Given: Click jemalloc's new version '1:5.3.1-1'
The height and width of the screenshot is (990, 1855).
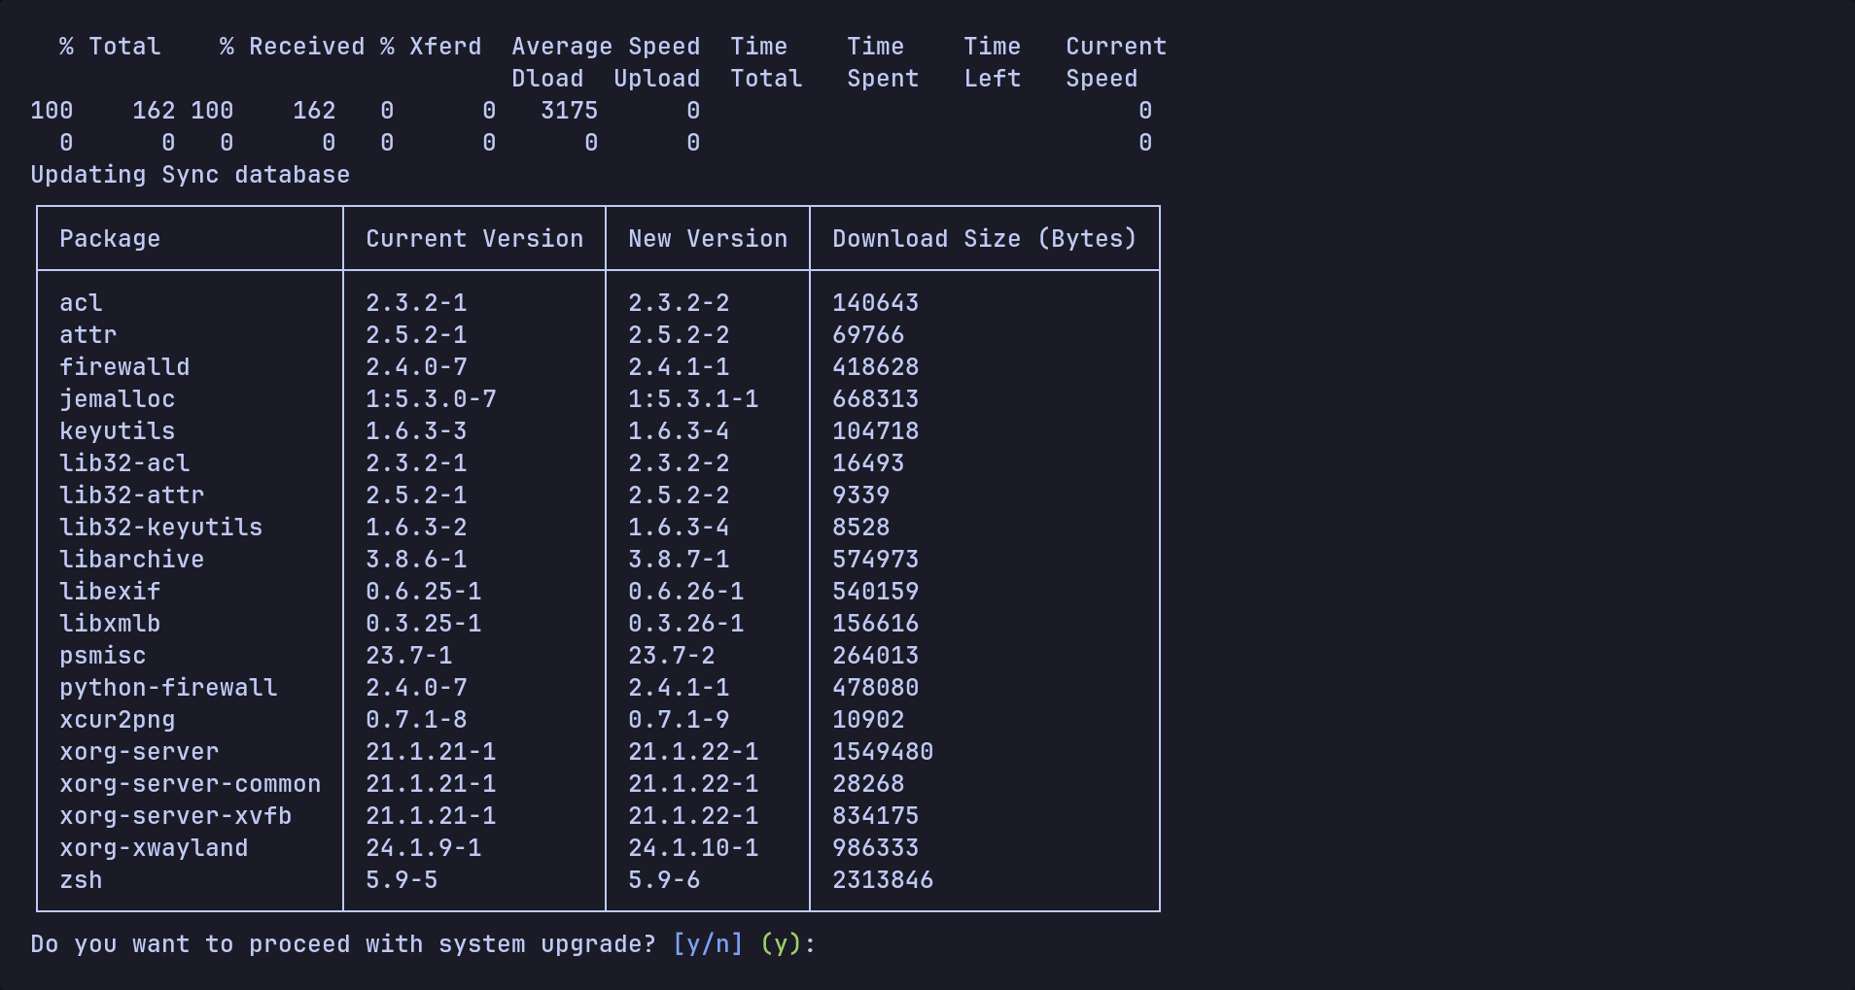Looking at the screenshot, I should [693, 399].
